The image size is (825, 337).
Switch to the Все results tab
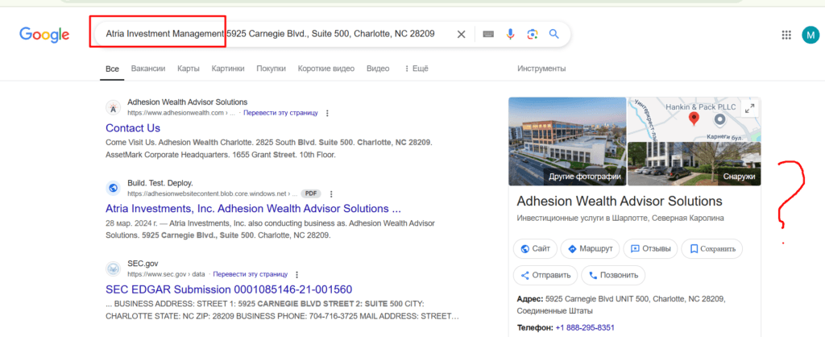(x=112, y=69)
